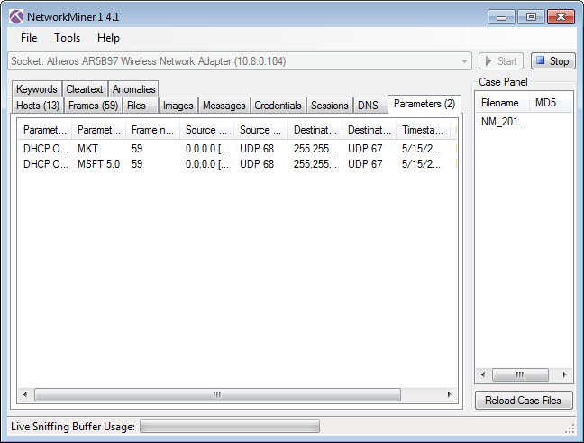Switch to the Images tab
The height and width of the screenshot is (443, 584).
click(178, 106)
